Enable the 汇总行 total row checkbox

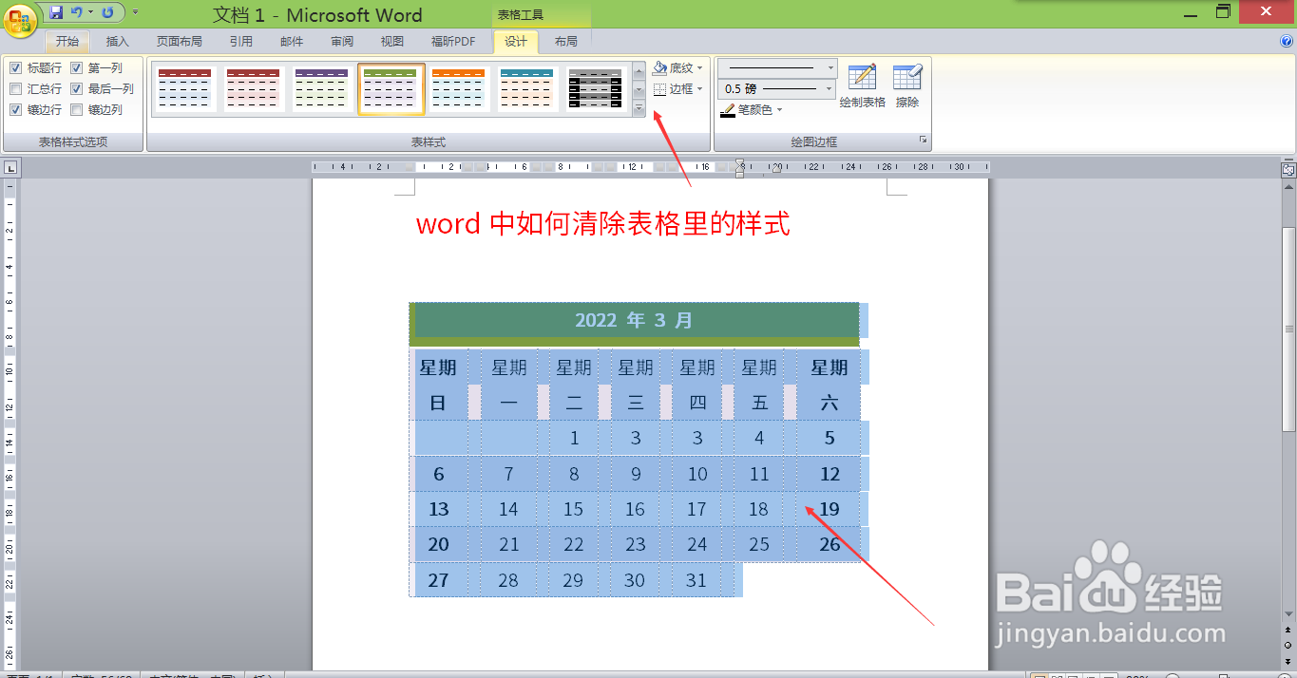pos(16,89)
